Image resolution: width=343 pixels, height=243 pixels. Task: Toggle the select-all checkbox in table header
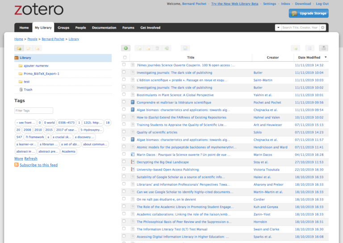pos(125,57)
